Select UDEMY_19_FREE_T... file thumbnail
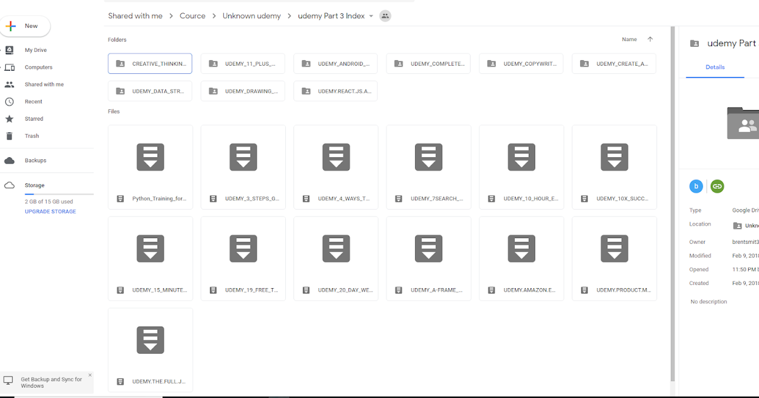 (x=243, y=258)
